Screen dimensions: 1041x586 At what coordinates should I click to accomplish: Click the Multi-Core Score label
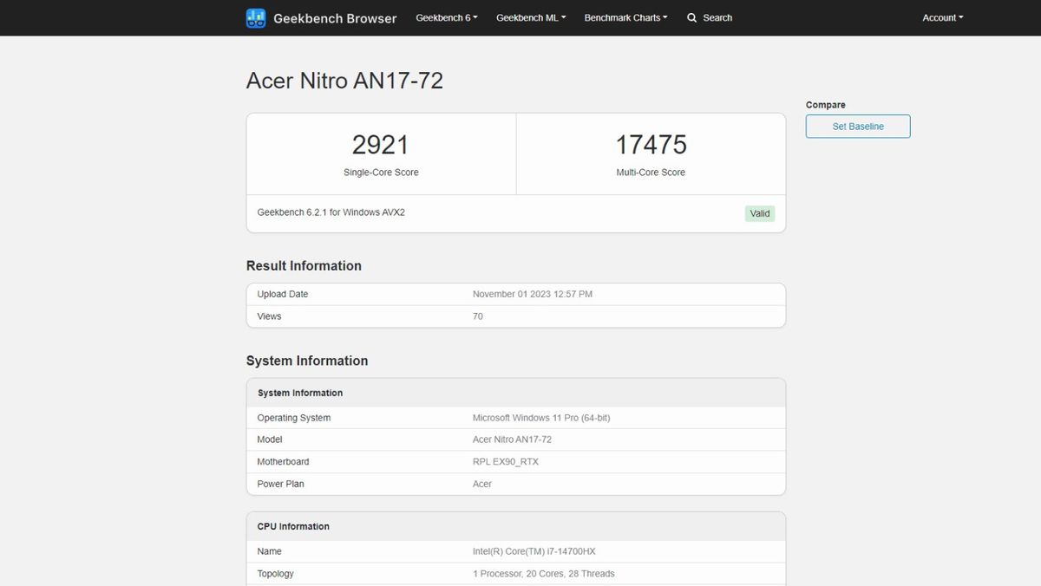[x=651, y=173]
